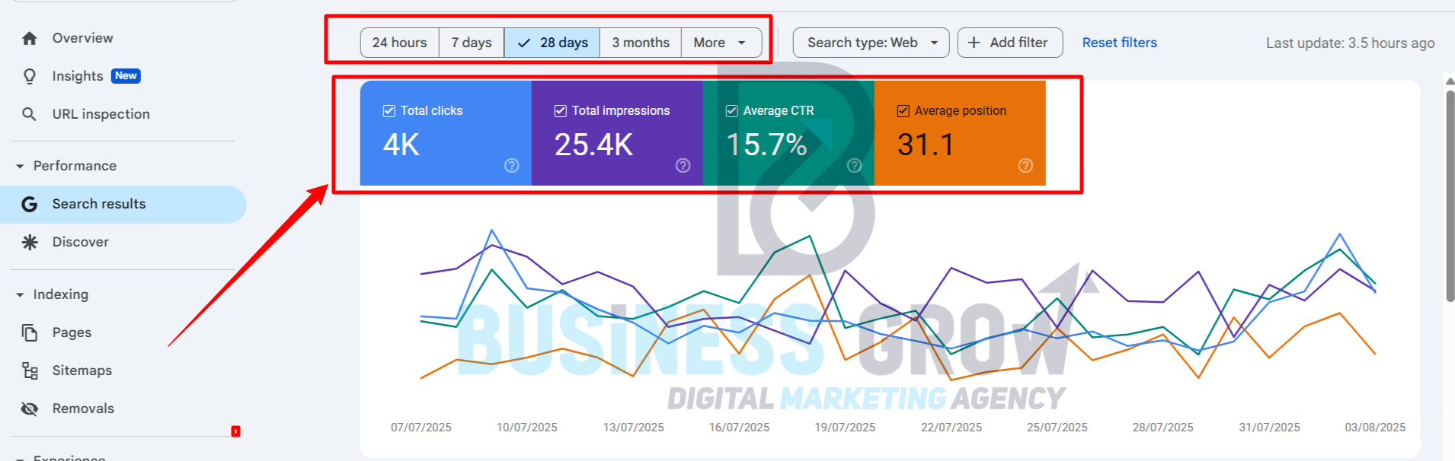Click the Average position 31.1 value

tap(926, 145)
